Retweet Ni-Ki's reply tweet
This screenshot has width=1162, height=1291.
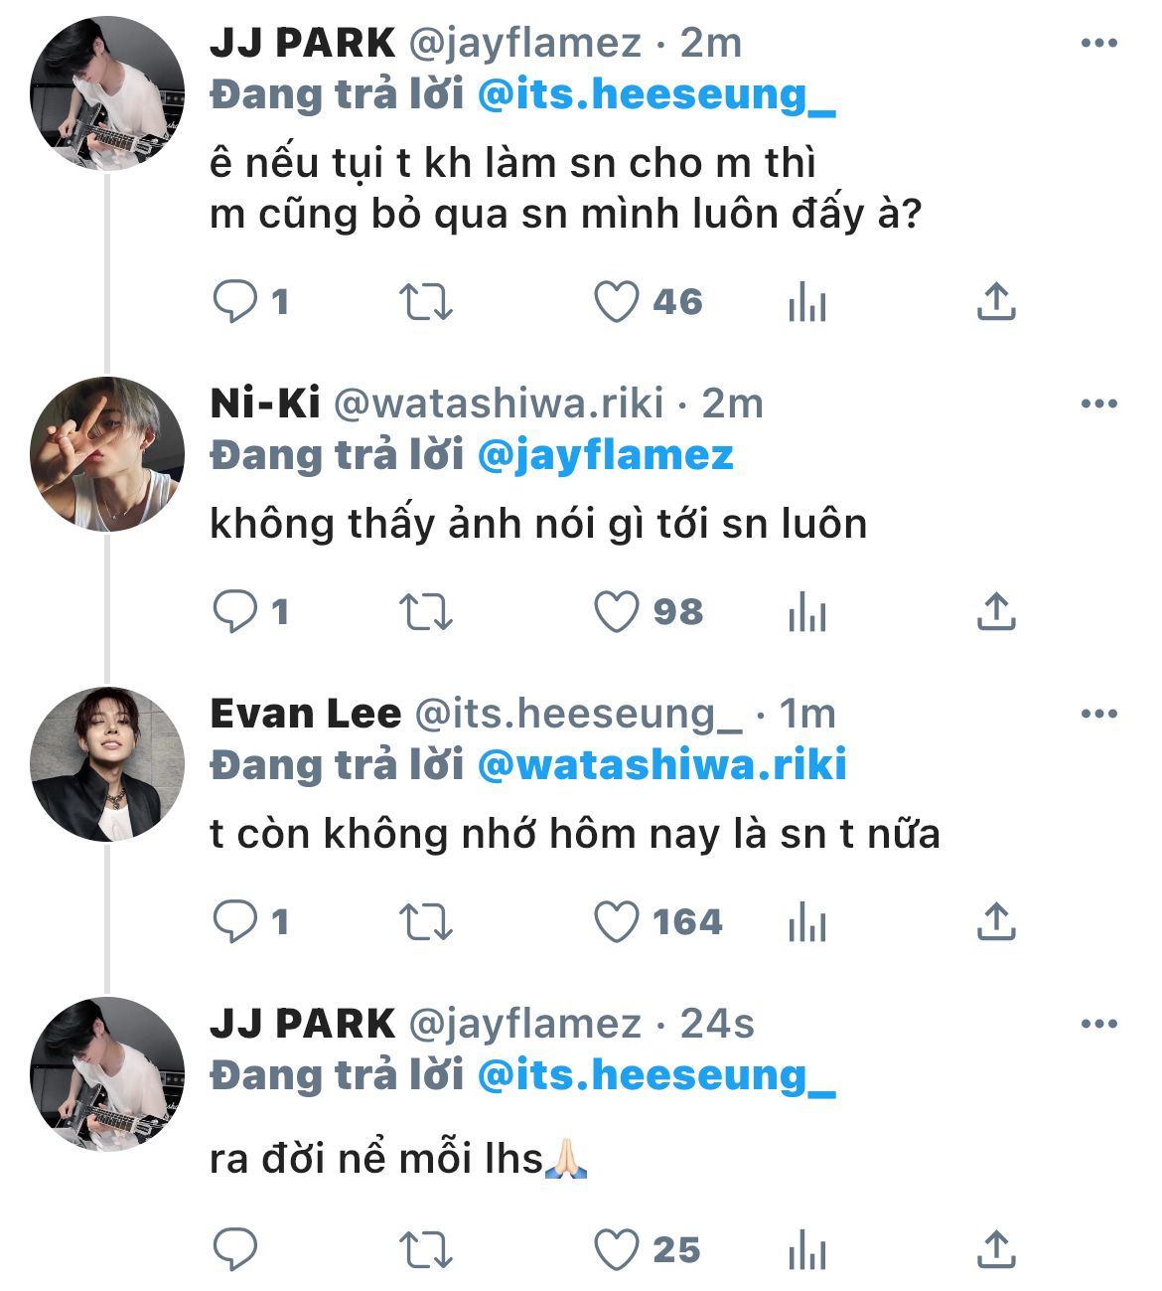point(425,611)
